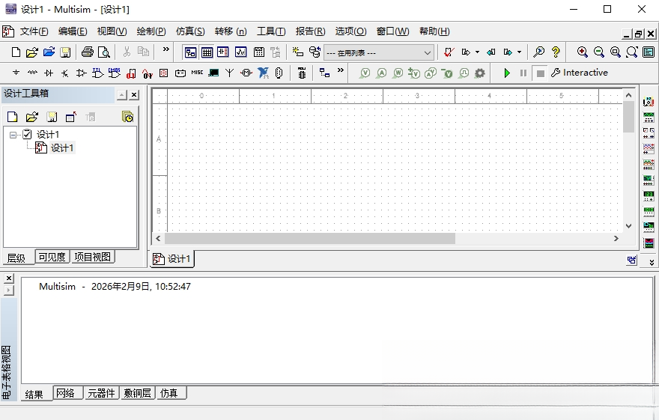Check the 设计1 root checkbox

click(x=27, y=135)
